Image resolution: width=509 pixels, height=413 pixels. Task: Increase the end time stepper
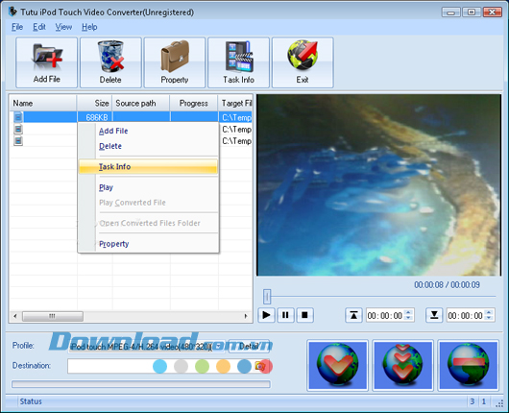click(489, 312)
